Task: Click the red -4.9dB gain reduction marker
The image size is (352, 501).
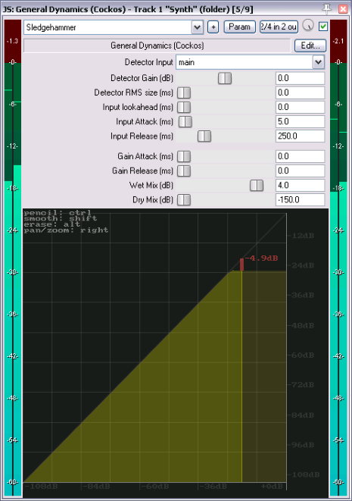Action: click(242, 265)
